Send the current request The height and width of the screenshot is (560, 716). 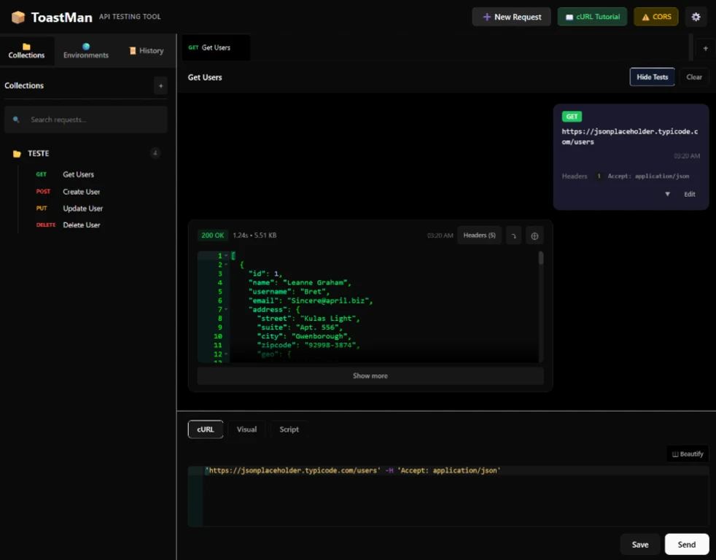[686, 545]
